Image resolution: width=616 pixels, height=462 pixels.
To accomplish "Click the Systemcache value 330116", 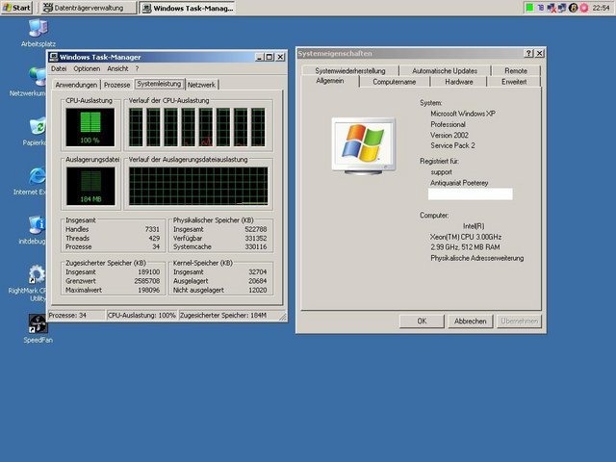I will (256, 246).
